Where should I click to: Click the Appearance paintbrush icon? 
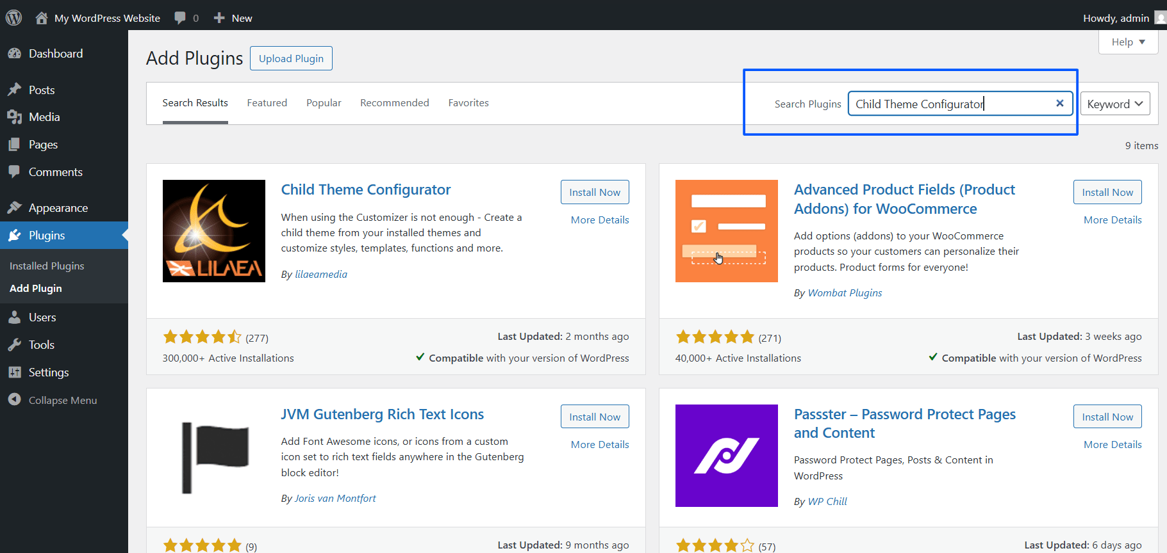coord(15,208)
